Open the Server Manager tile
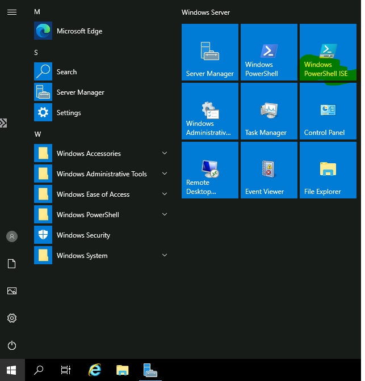This screenshot has height=381, width=365. coord(210,52)
